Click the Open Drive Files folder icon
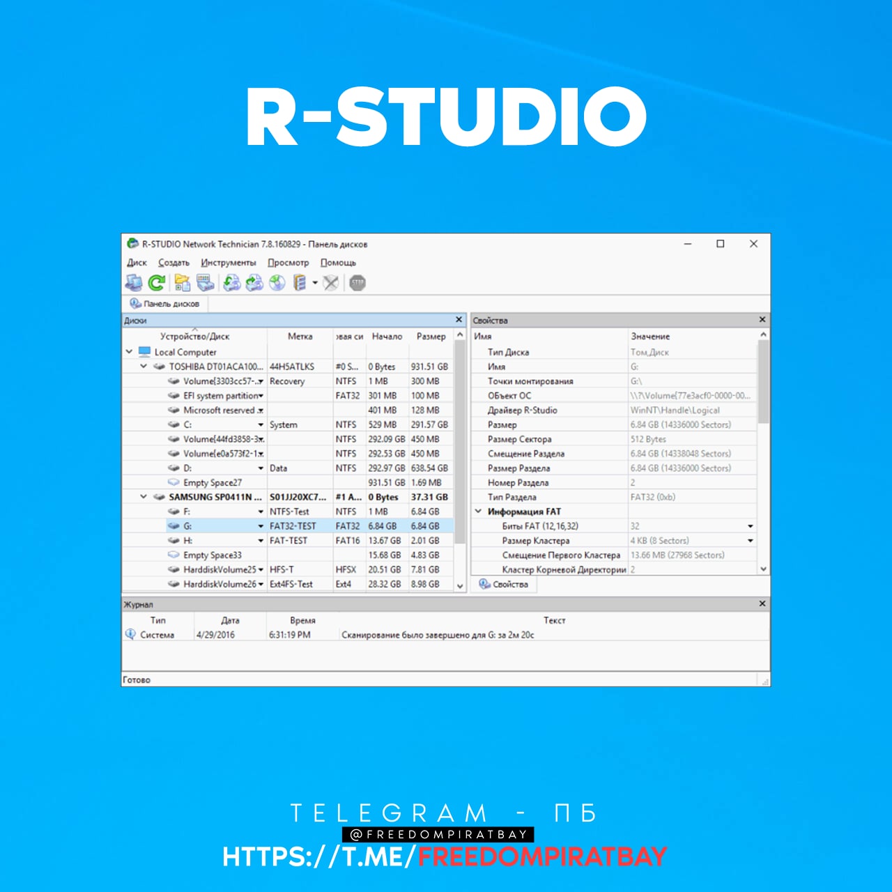Screen dimensions: 892x892 182,282
